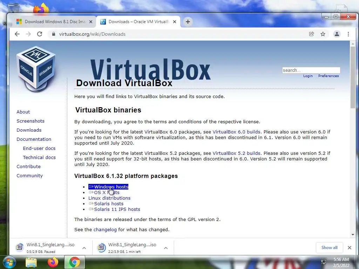359x269 pixels.
Task: Visit the Community sidebar link
Action: (29, 176)
